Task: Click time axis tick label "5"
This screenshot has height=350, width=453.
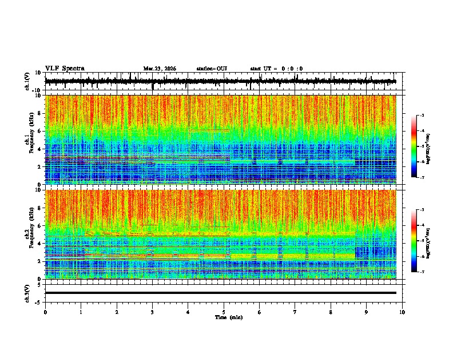Action: [x=224, y=312]
